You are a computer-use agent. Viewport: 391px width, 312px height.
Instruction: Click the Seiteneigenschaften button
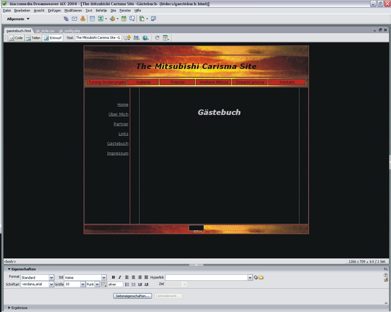pos(132,296)
